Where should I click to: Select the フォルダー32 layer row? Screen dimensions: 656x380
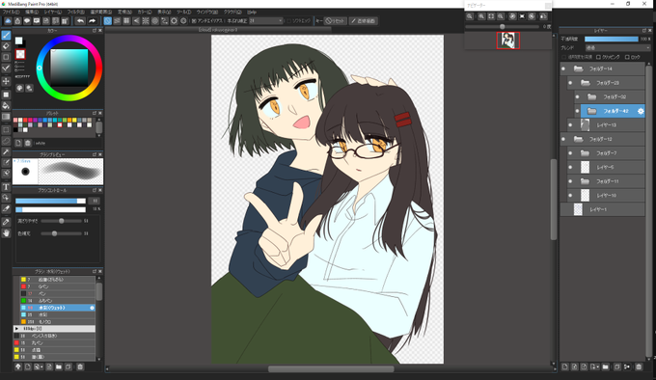(x=610, y=97)
